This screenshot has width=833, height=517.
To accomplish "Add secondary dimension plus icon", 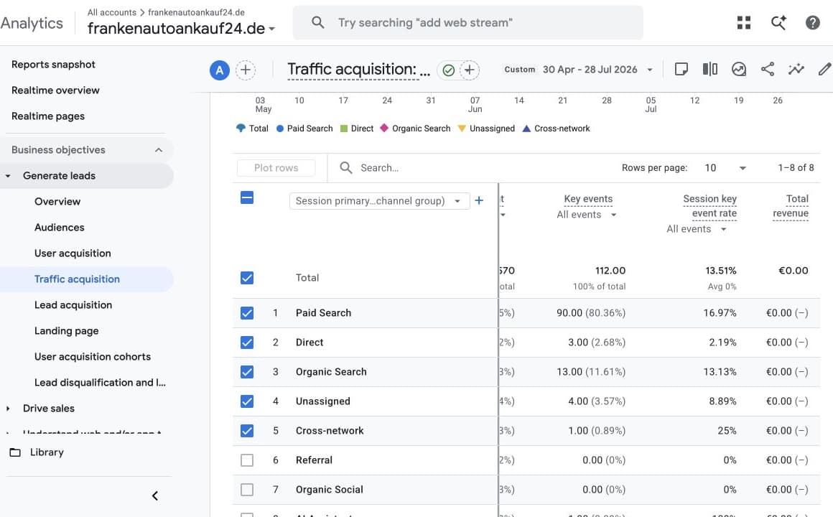I will click(x=479, y=200).
